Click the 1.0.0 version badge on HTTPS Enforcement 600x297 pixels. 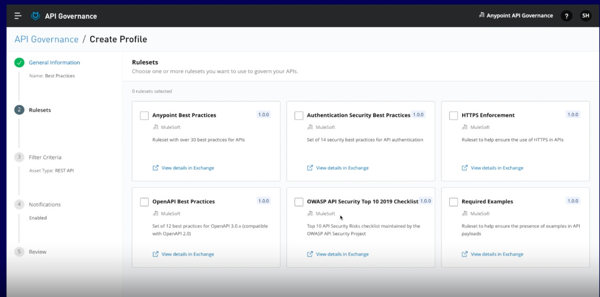coord(573,115)
